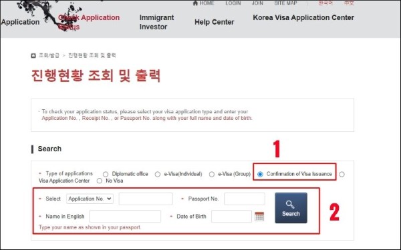The image size is (401, 250).
Task: Click the application number input field
Action: pos(146,199)
